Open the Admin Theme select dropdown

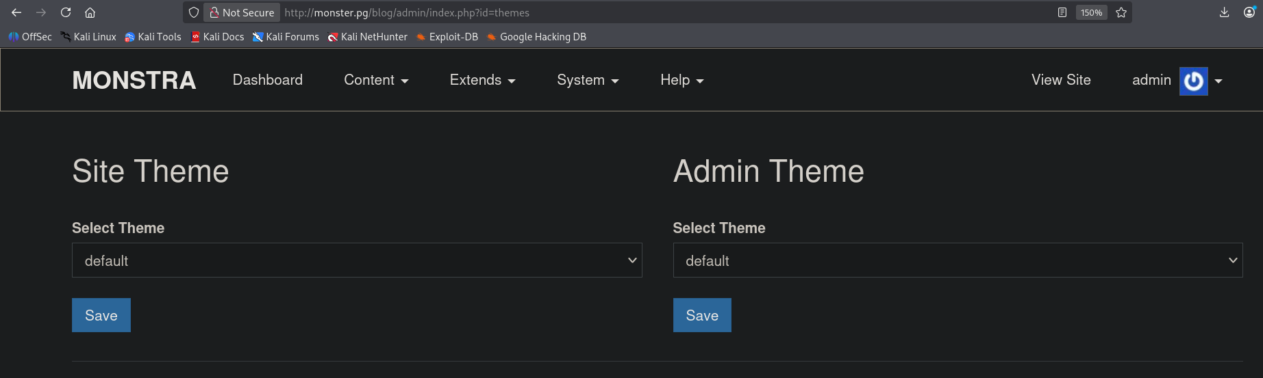[x=958, y=260]
